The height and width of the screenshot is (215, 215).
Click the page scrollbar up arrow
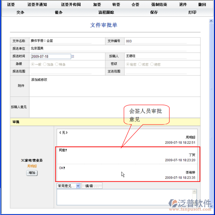pos(211,21)
